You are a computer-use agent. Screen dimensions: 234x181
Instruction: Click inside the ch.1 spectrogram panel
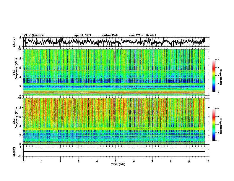pos(114,72)
